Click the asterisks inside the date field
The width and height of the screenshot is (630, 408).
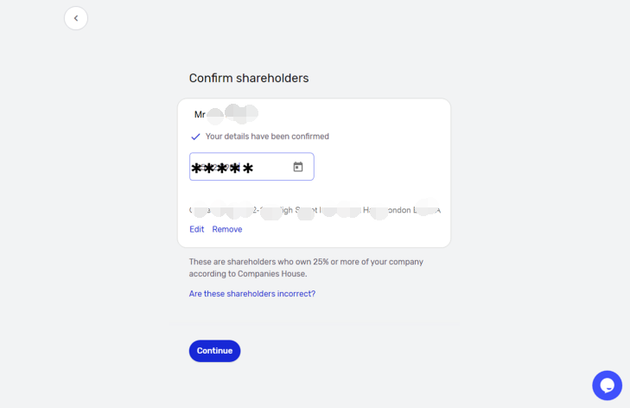coord(222,168)
